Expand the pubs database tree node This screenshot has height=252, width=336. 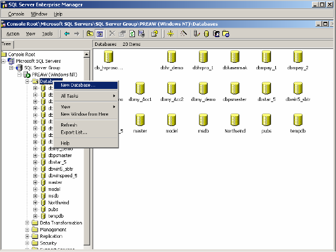[36, 209]
